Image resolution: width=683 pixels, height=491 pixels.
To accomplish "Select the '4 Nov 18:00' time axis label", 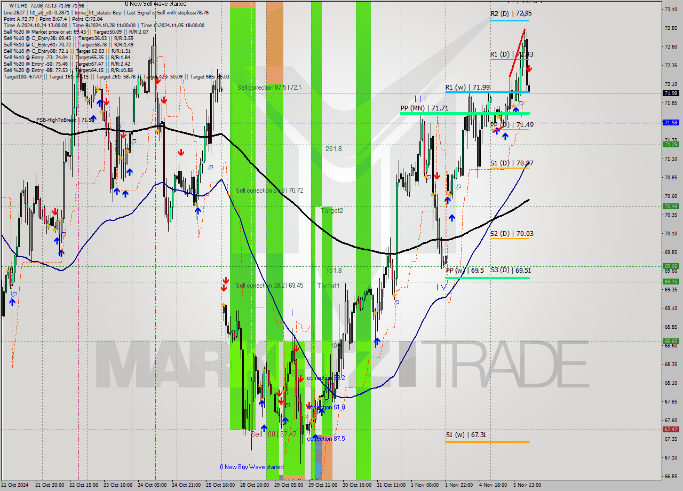I will [493, 485].
